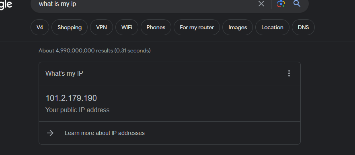Image resolution: width=355 pixels, height=155 pixels.
Task: Click the arrow icon beside Learn more
Action: coord(50,133)
